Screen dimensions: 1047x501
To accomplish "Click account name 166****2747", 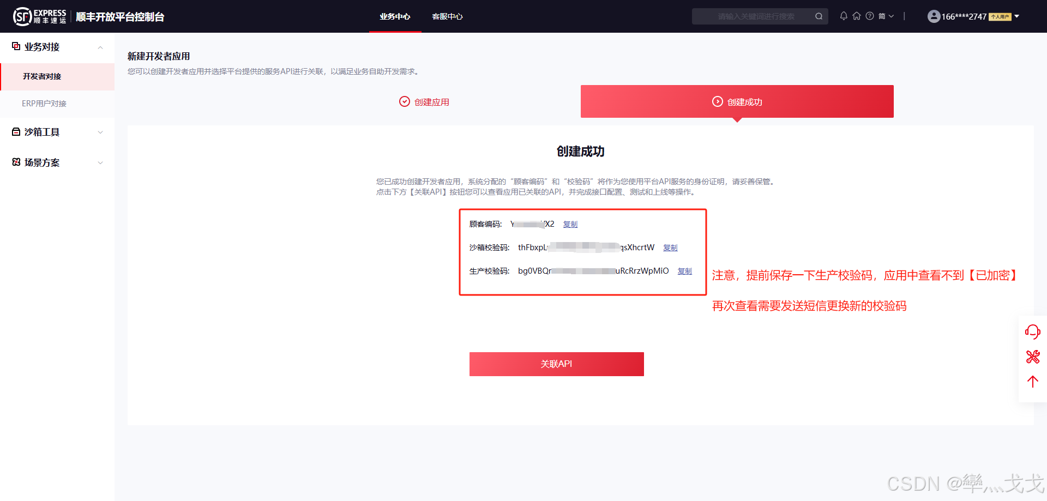I will [964, 16].
